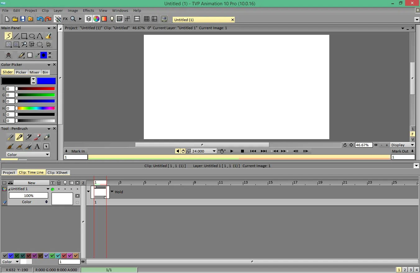Click the Undo arrow icon
420x273 pixels.
pyautogui.click(x=40, y=19)
